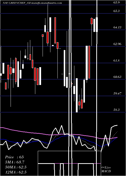The height and width of the screenshot is (176, 126).
Task: Select the 65.9 price level label
Action: point(116,3)
